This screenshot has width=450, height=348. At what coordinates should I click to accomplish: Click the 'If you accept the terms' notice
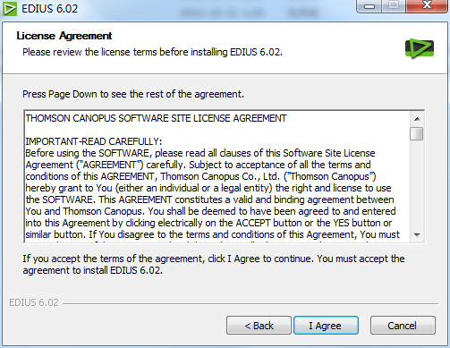214,265
